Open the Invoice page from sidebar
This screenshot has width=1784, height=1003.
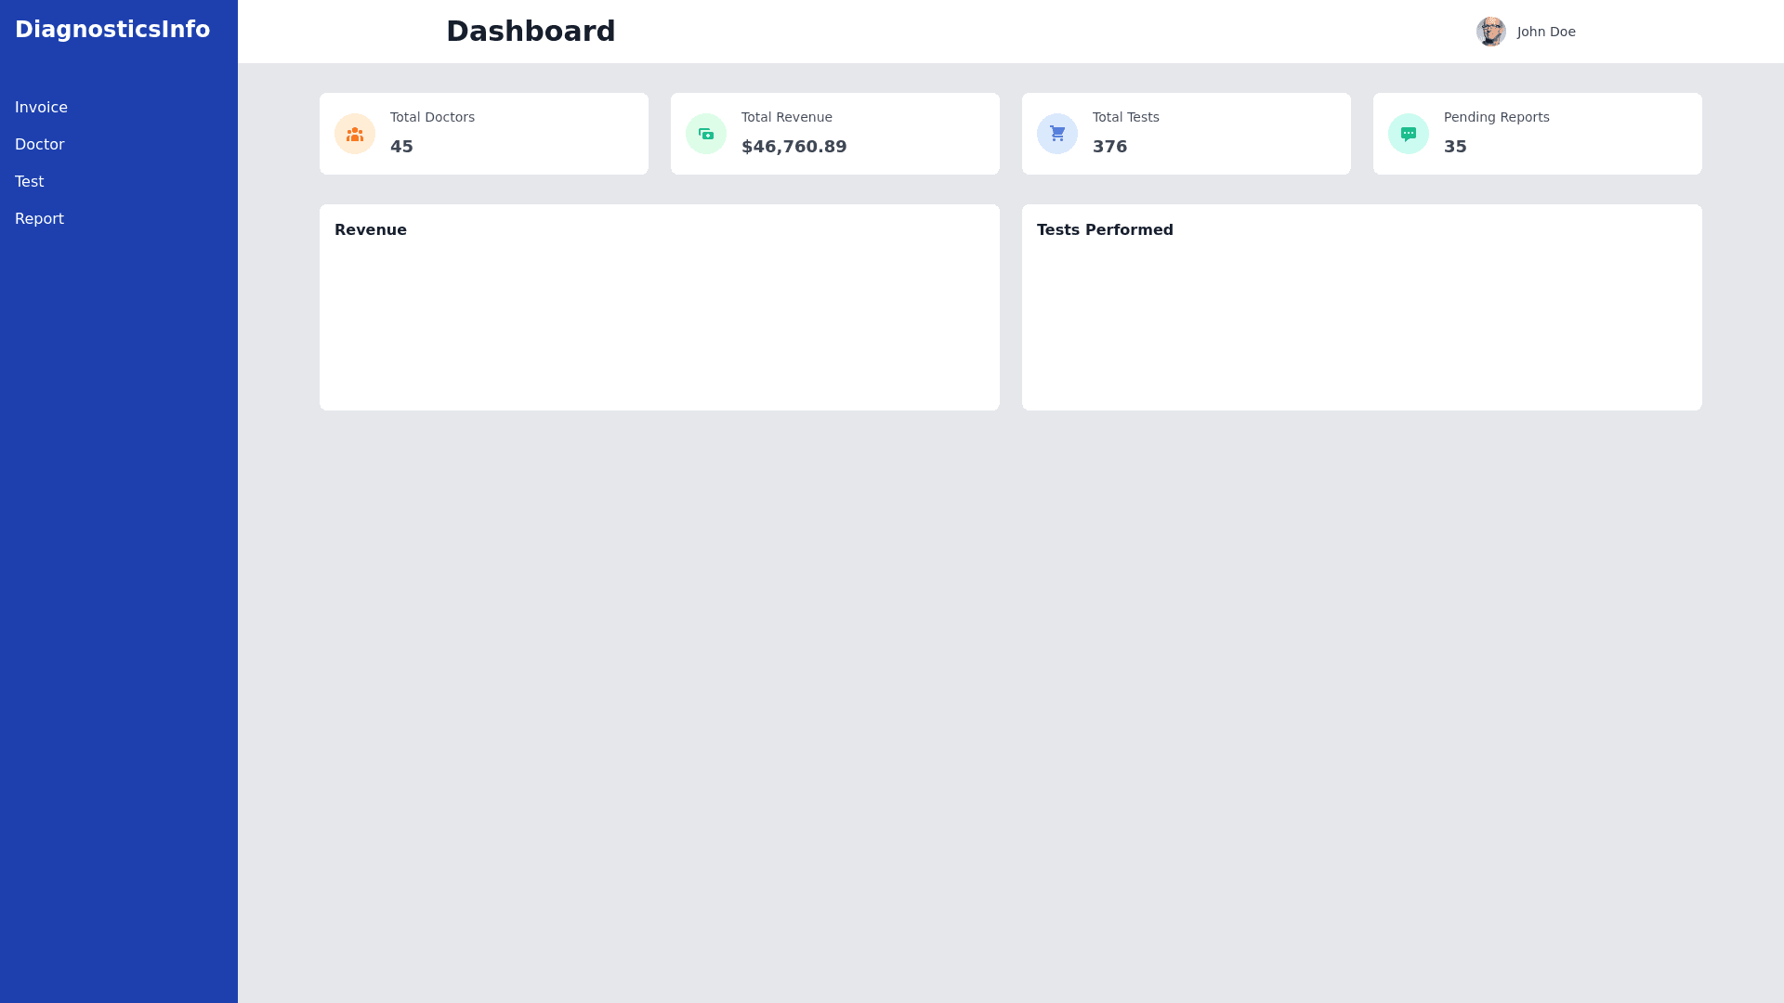point(41,108)
